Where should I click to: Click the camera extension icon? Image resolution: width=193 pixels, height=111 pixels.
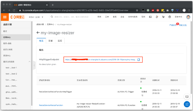pyautogui.click(x=168, y=10)
